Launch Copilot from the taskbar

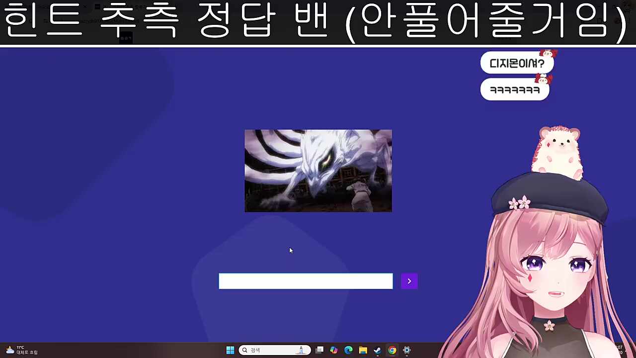[x=334, y=350]
